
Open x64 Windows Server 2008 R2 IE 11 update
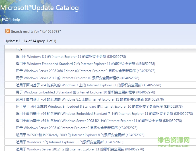pos(99,121)
